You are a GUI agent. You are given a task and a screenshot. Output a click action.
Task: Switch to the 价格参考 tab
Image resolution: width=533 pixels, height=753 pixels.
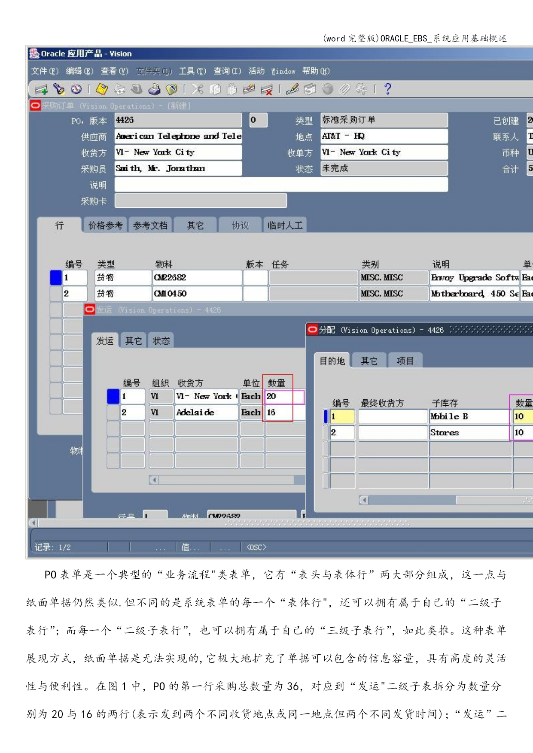click(105, 225)
